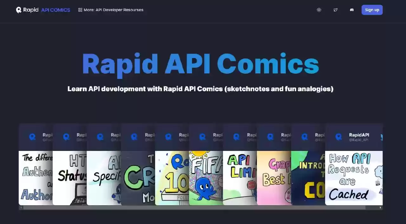406x224 pixels.
Task: Toggle light theme with the sun icon
Action: tap(319, 10)
